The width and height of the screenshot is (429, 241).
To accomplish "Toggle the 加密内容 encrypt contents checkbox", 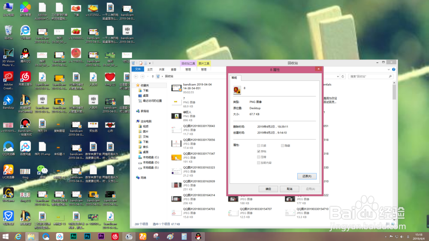I will point(259,163).
